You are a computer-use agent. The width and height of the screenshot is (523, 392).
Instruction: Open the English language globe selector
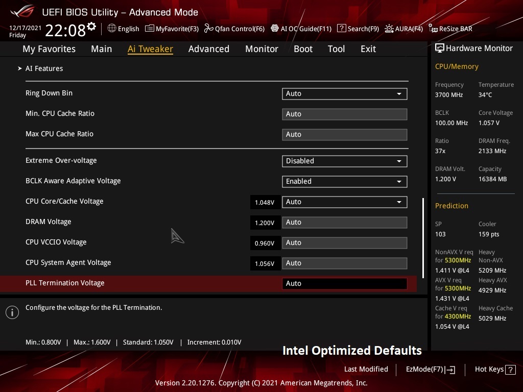123,29
